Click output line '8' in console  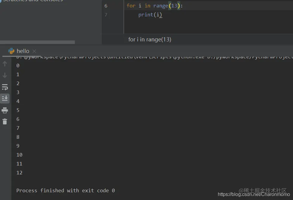pos(18,137)
